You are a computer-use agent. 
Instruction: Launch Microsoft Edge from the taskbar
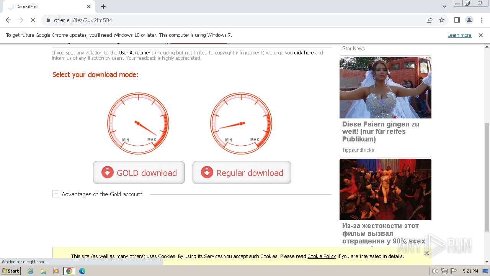tap(82, 271)
